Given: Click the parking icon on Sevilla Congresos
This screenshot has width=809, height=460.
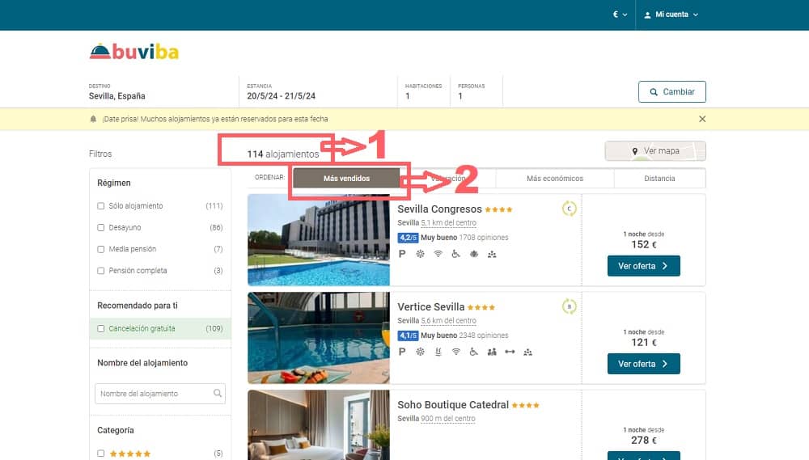Looking at the screenshot, I should pos(402,254).
